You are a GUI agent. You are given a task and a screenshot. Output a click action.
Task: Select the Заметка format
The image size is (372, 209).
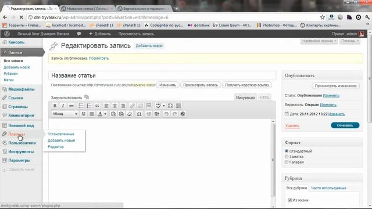[x=287, y=157]
